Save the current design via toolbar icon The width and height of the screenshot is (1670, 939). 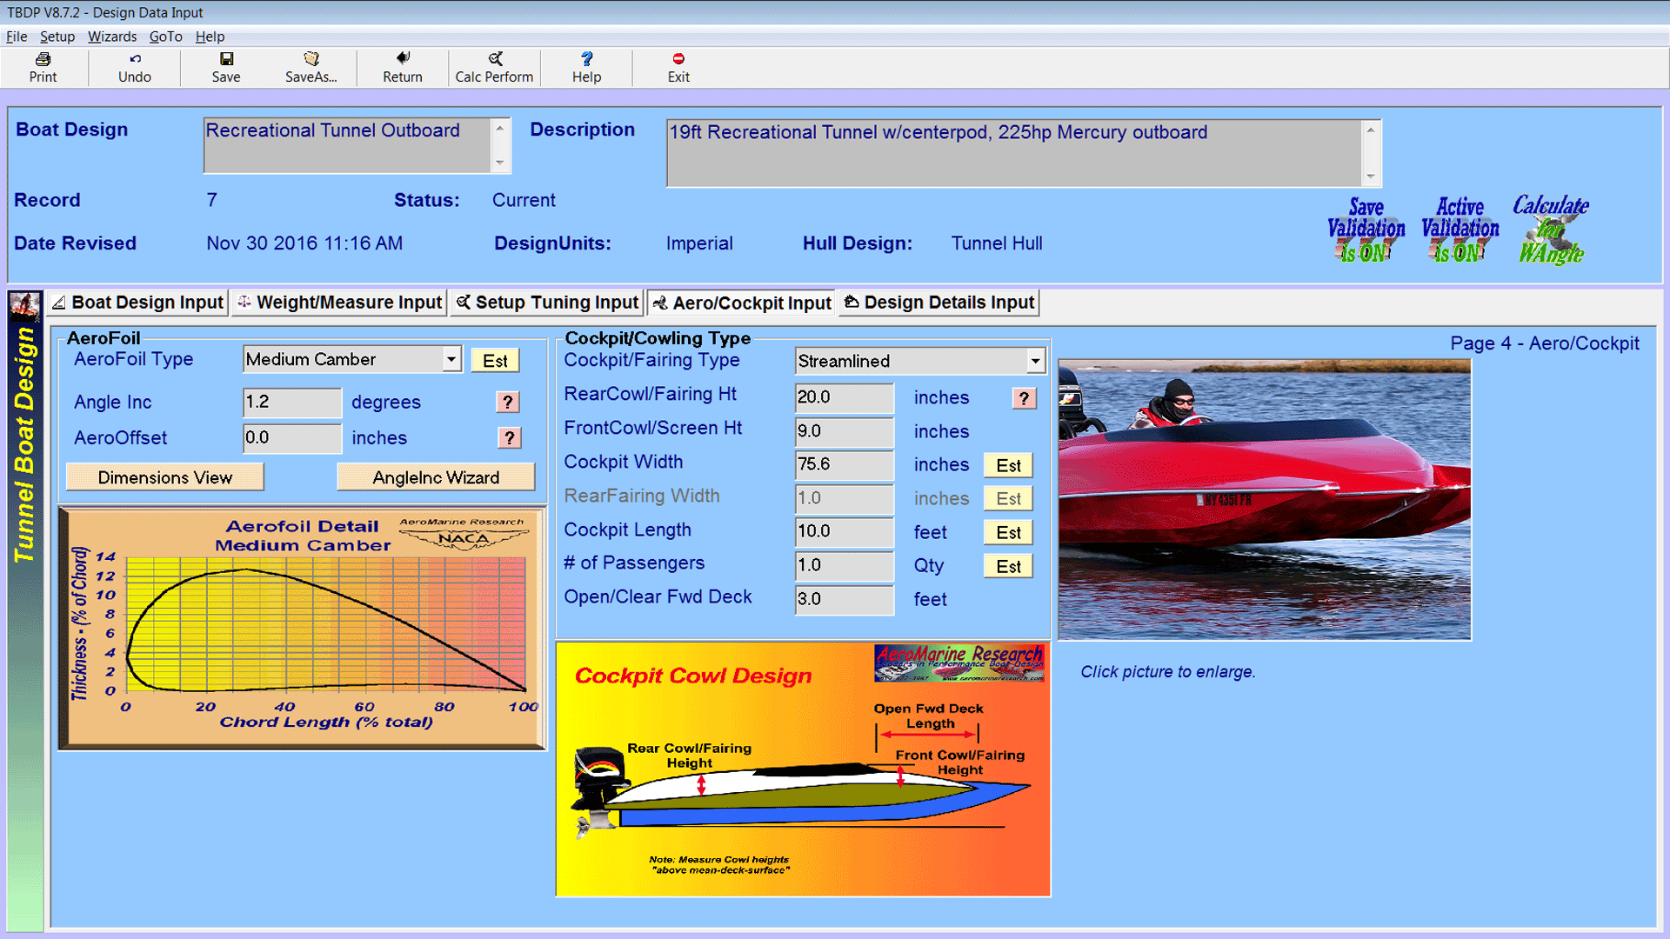(225, 67)
